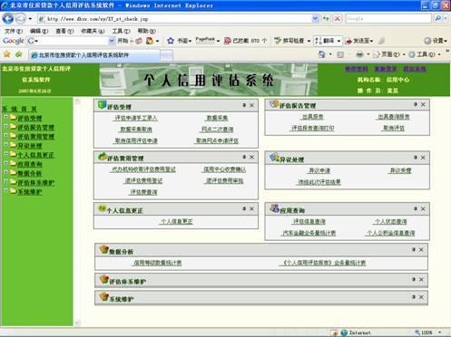The width and height of the screenshot is (451, 337).
Task: Open the 页面 Page menu in command bar
Action: tap(388, 54)
